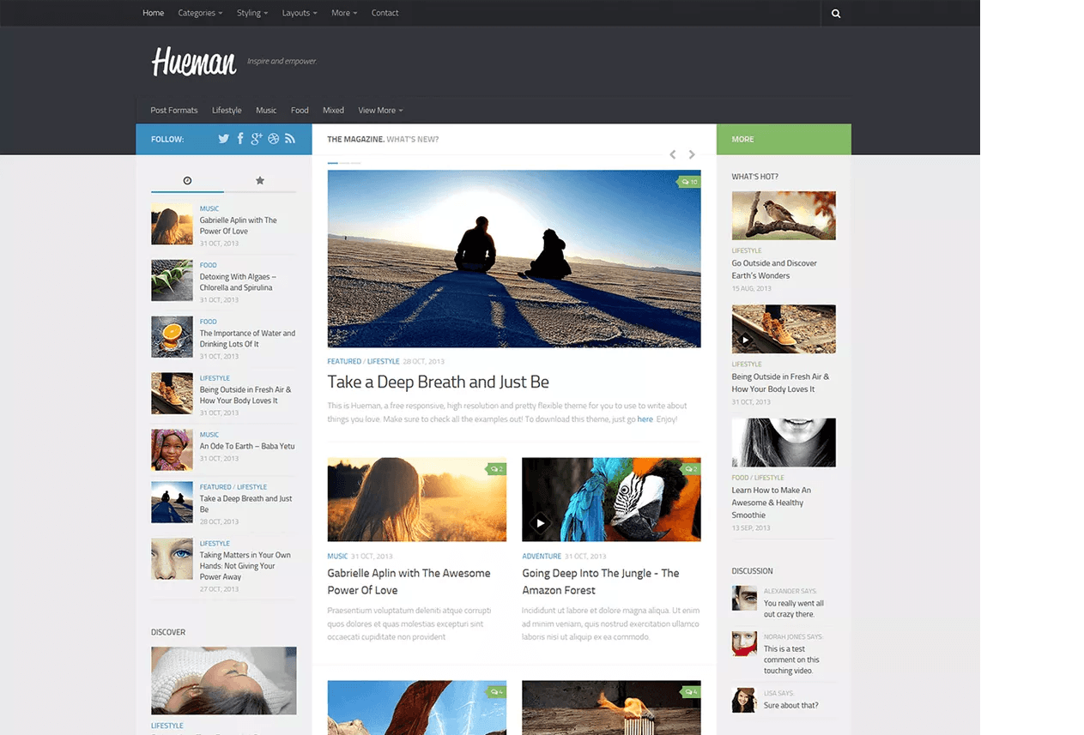The image size is (1084, 735).
Task: Click Alexander's avatar in Discussion
Action: 744,599
